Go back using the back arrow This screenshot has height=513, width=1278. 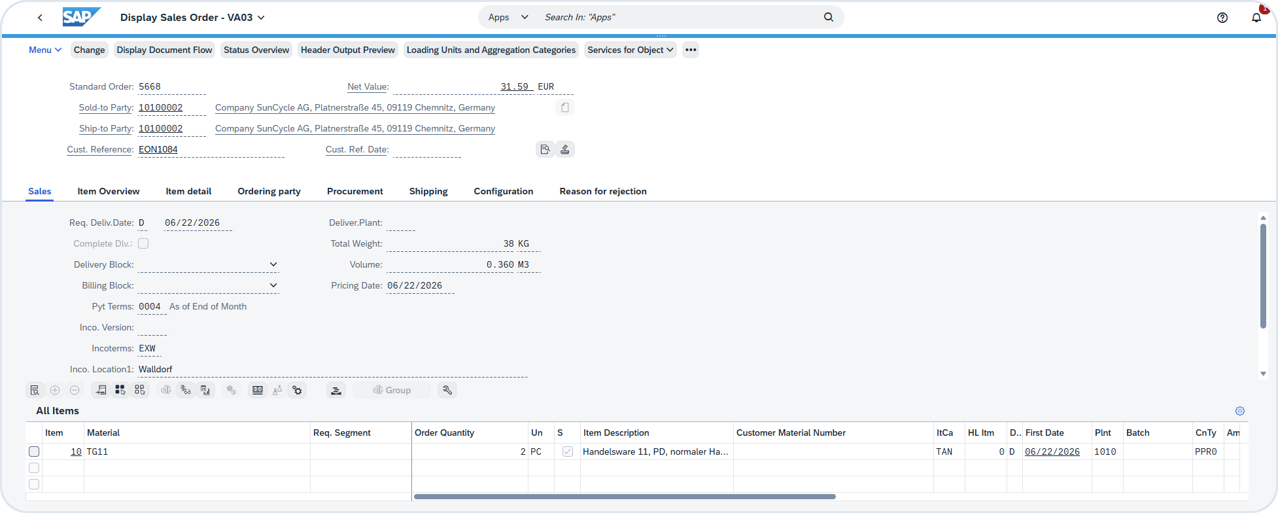(x=40, y=18)
